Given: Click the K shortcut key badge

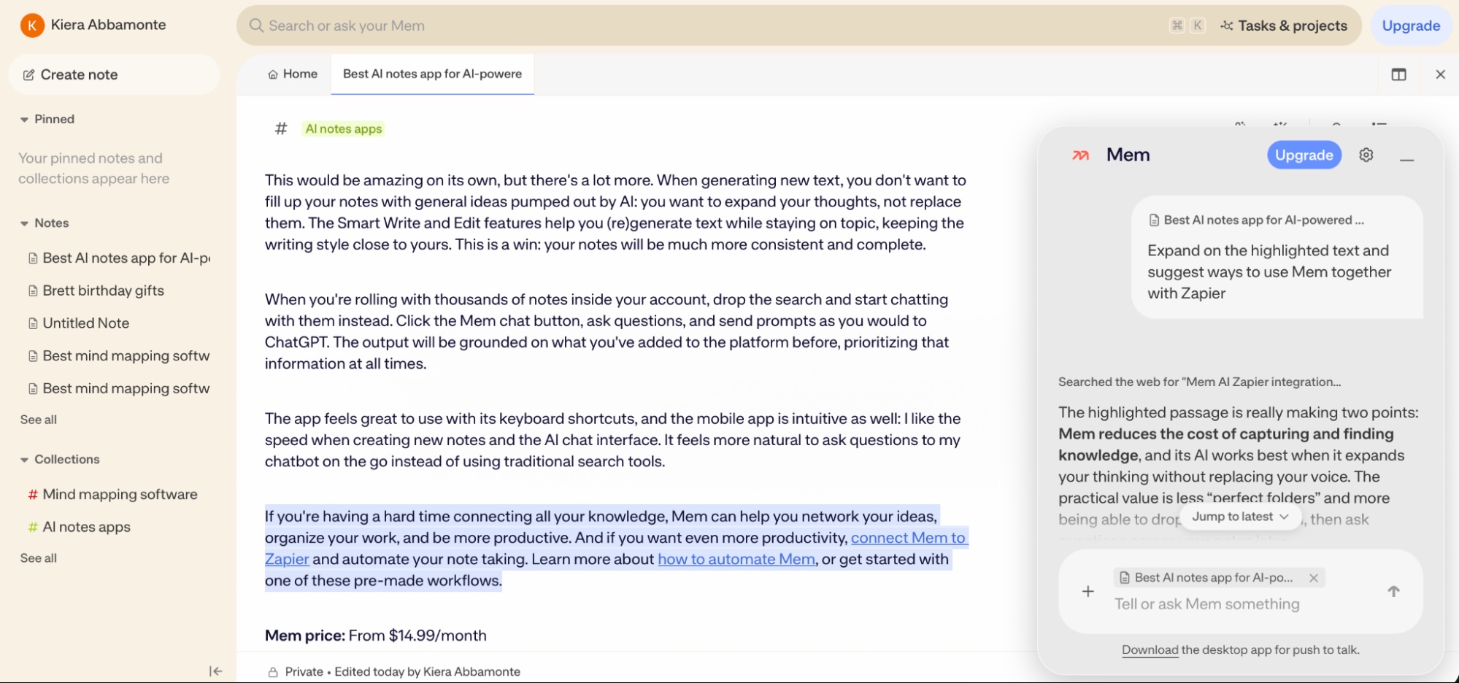Looking at the screenshot, I should click(x=1197, y=26).
